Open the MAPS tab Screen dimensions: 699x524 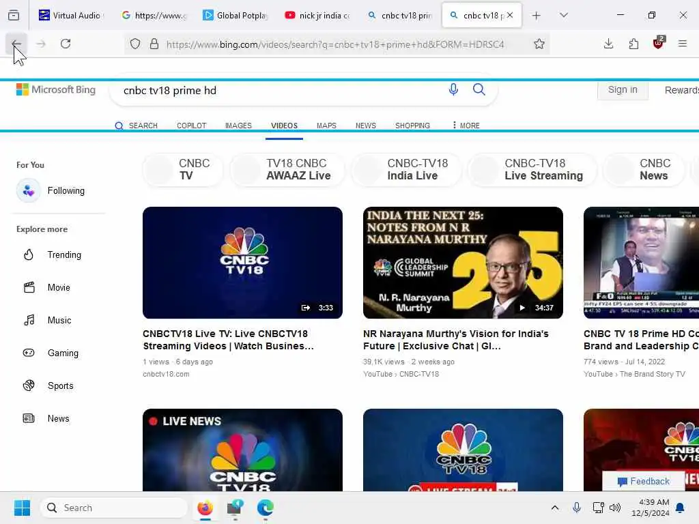[326, 126]
